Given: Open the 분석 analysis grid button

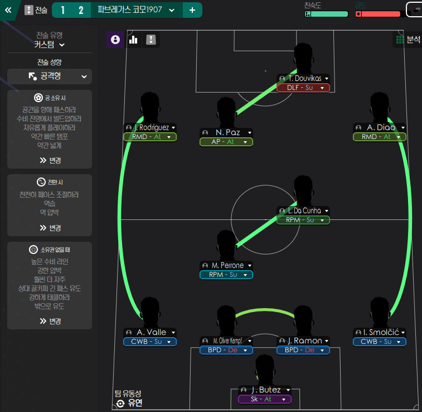Looking at the screenshot, I should tap(408, 40).
